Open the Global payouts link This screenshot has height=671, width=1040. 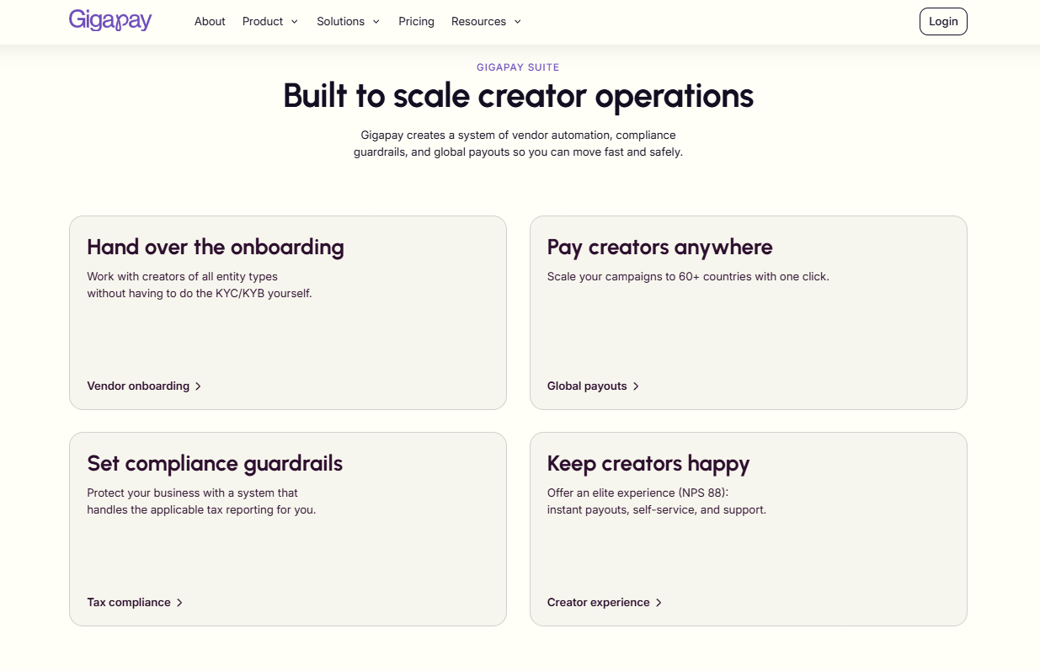594,386
